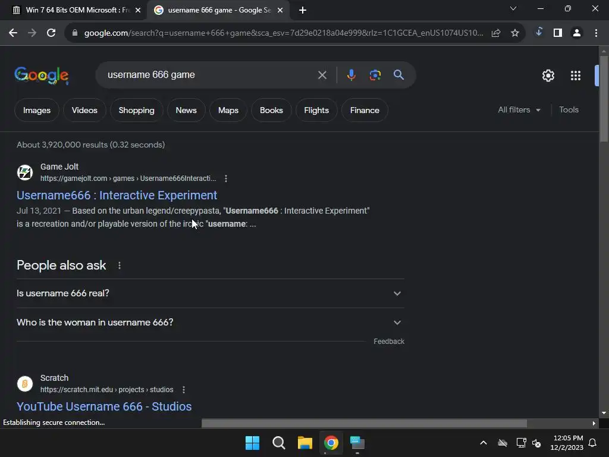Image resolution: width=609 pixels, height=457 pixels.
Task: Filter results by Books
Action: click(271, 110)
